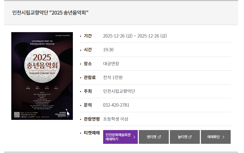Open the 2025 송년음악회 poster thumbnail

(x=42, y=76)
